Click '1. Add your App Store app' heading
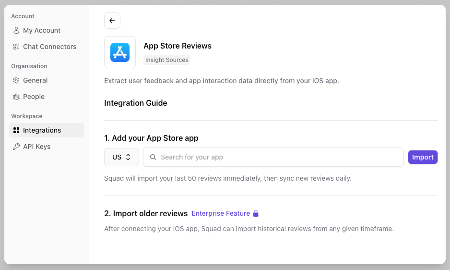This screenshot has height=270, width=450. (151, 138)
